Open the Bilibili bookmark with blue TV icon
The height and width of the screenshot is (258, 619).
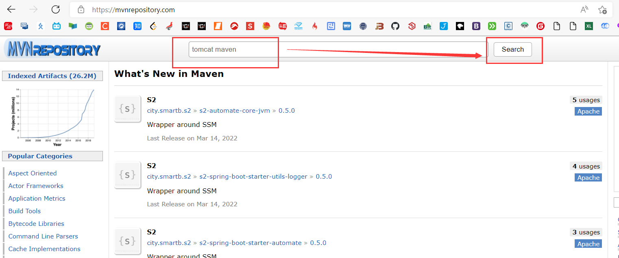click(56, 26)
